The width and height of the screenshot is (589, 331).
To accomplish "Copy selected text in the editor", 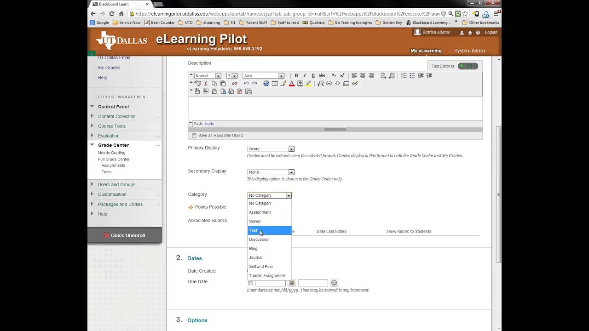I will click(x=214, y=83).
